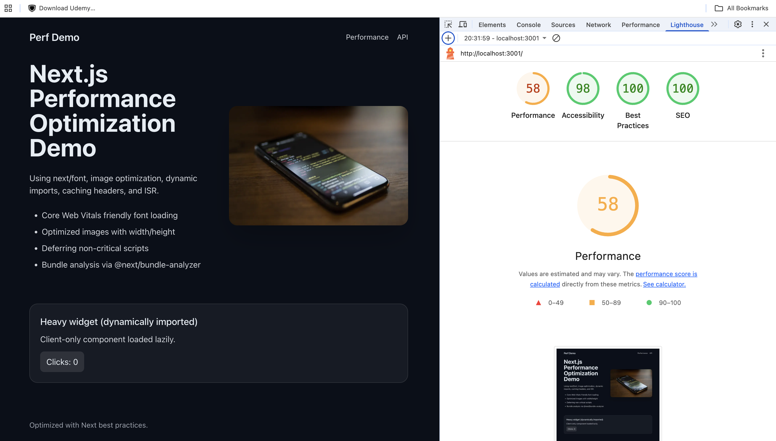Open the Chrome apps grid icon
The image size is (776, 441).
[x=8, y=8]
